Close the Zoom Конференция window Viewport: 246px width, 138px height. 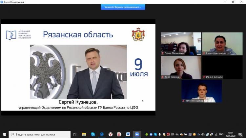click(241, 2)
